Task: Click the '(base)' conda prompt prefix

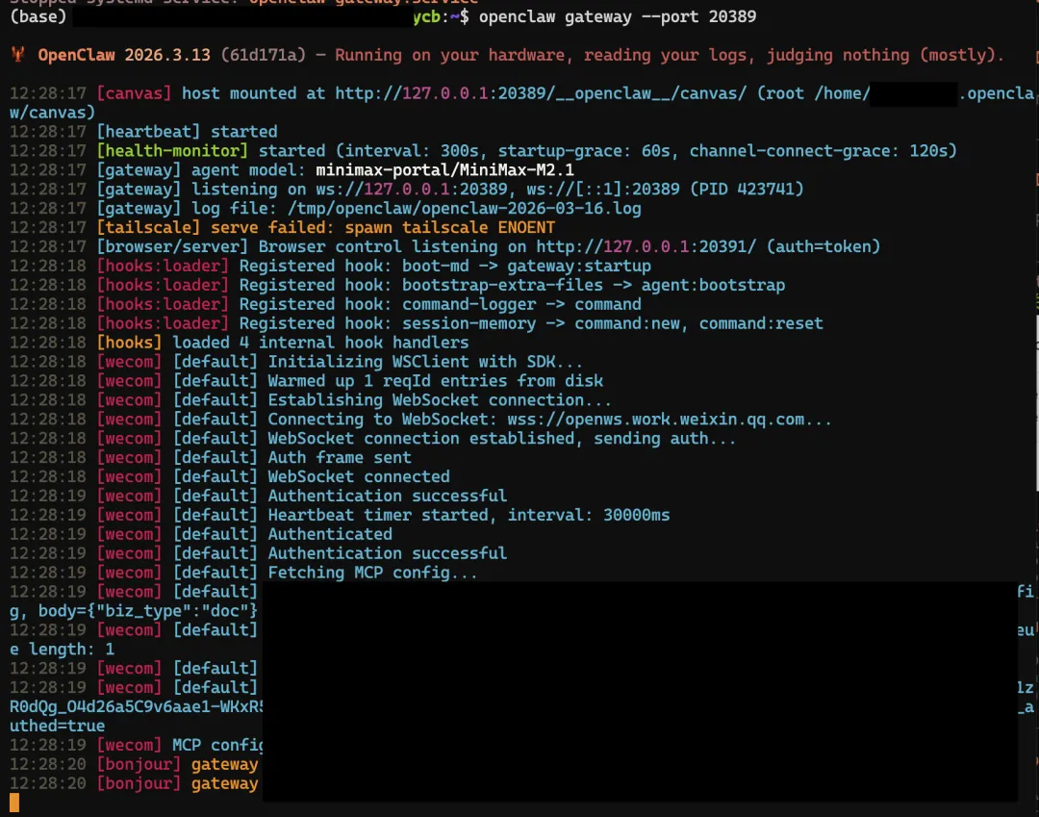Action: 38,16
